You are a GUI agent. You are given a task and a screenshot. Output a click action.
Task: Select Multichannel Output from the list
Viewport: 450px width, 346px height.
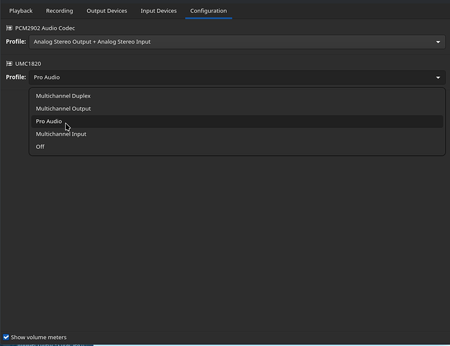tap(237, 109)
